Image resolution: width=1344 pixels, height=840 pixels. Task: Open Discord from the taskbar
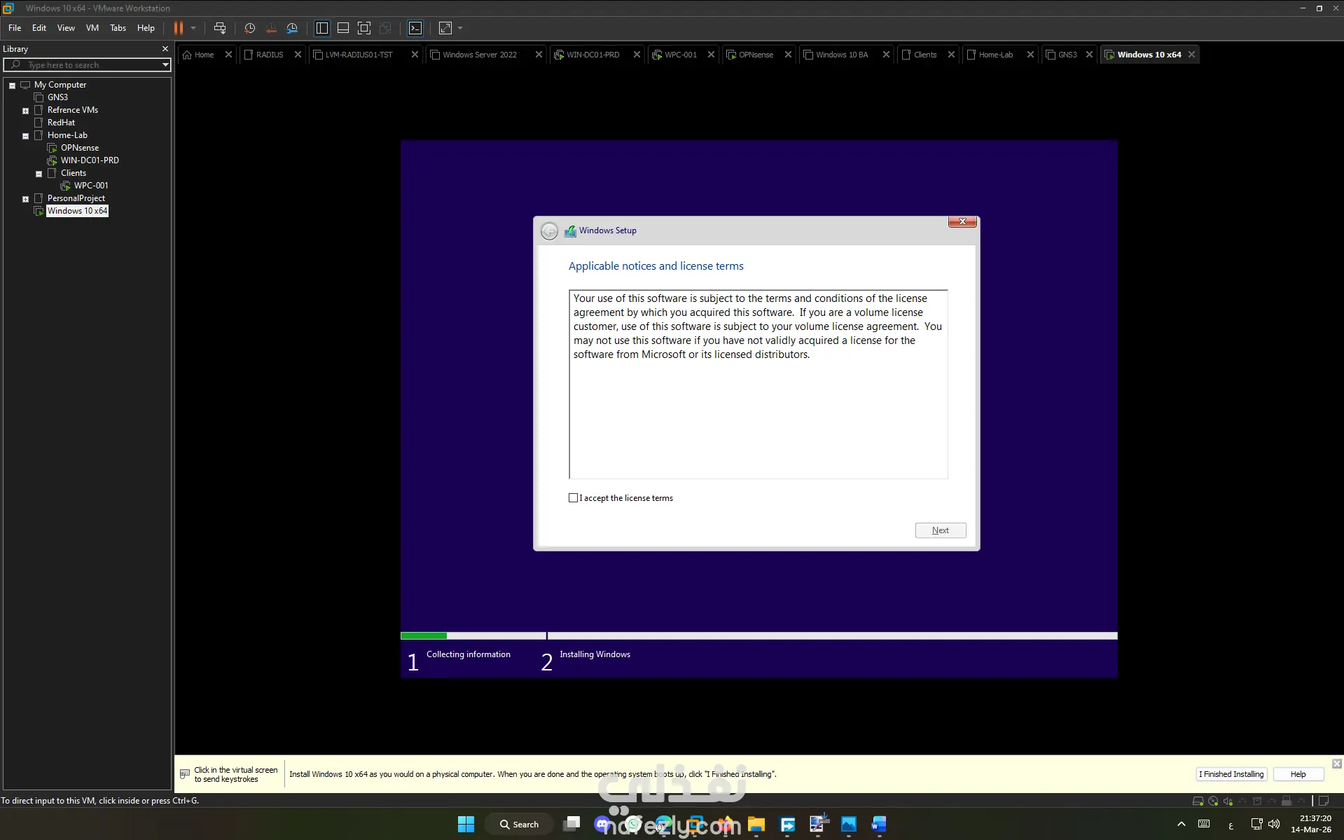[x=602, y=825]
